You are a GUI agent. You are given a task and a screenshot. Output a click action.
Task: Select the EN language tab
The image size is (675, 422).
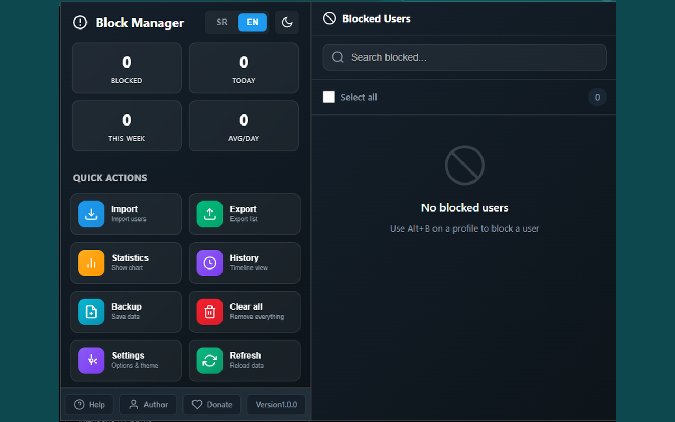[x=252, y=22]
